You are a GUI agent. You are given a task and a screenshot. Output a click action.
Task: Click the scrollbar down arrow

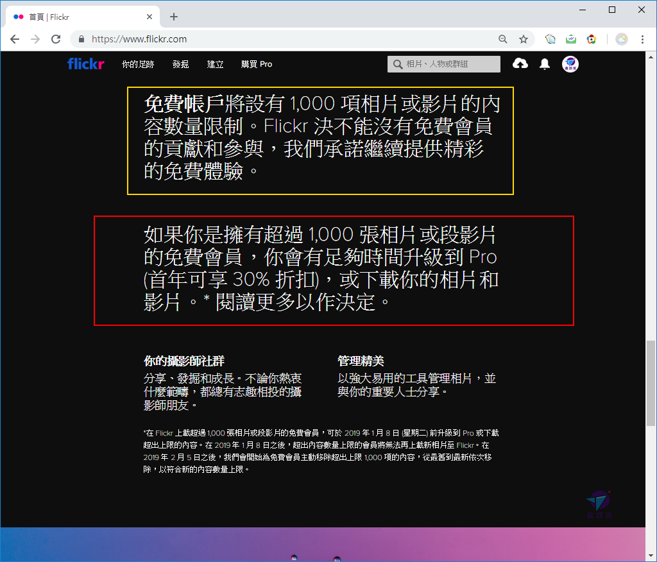(651, 557)
